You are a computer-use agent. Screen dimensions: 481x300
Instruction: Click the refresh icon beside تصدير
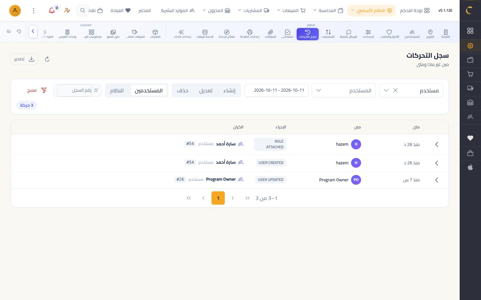coord(47,59)
